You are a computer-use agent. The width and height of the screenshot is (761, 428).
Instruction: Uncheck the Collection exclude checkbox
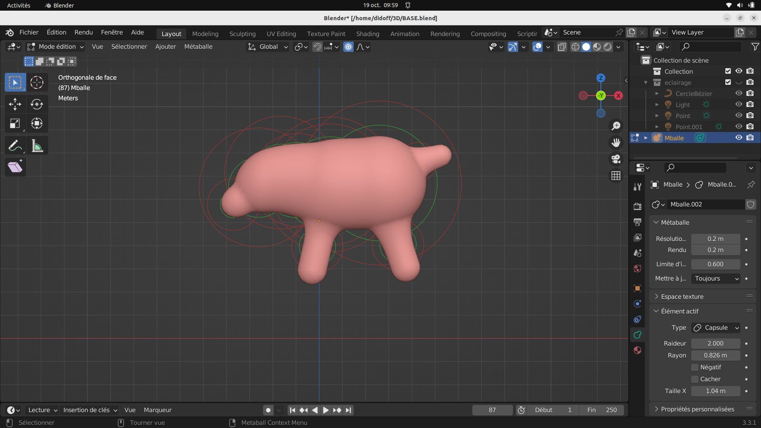728,71
